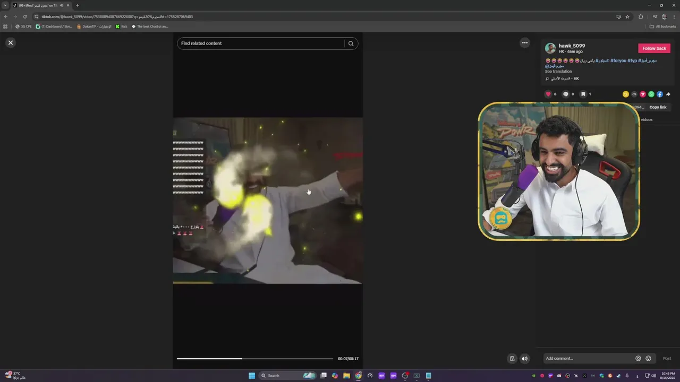Click the Add comment input field

pyautogui.click(x=589, y=358)
